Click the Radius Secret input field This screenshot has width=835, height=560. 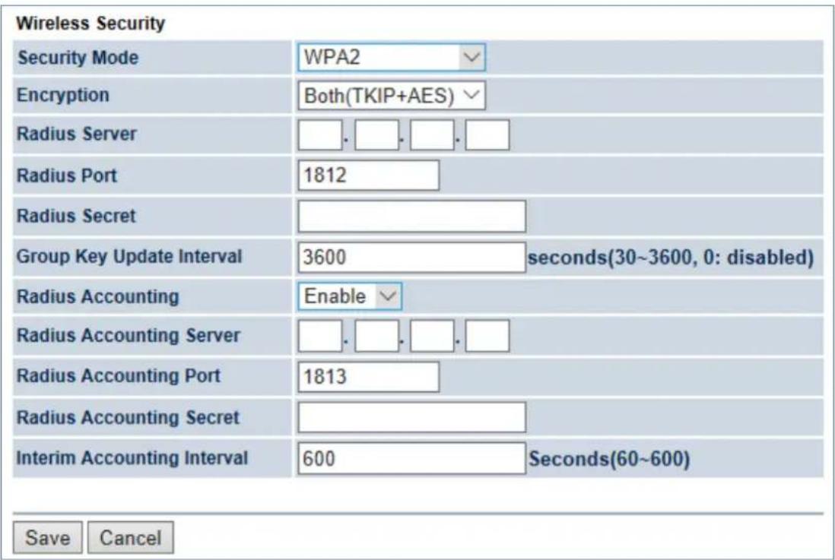click(411, 216)
